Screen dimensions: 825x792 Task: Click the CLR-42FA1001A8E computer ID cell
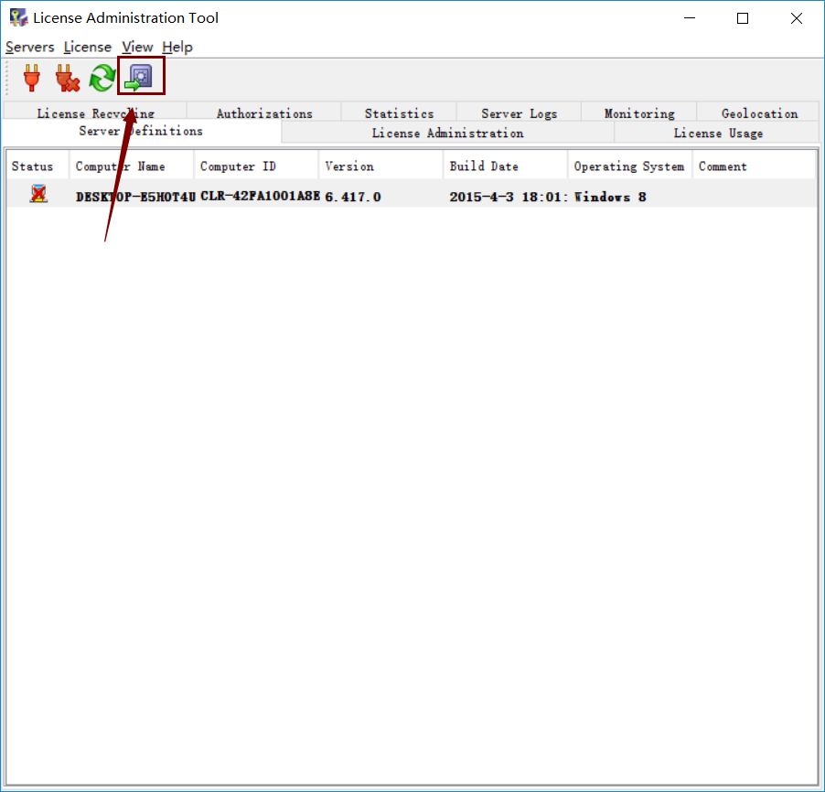click(x=260, y=196)
